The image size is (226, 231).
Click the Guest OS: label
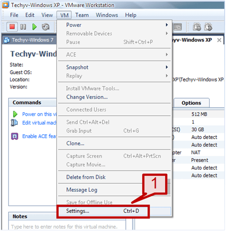point(21,72)
